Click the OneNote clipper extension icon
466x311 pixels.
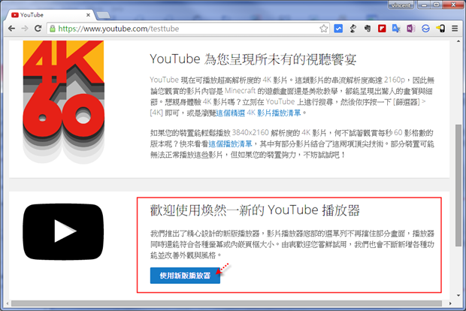point(410,29)
